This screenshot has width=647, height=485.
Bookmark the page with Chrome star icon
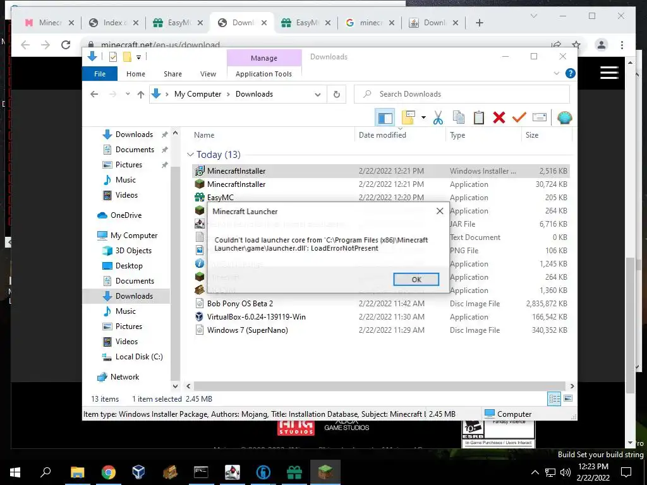tap(576, 45)
